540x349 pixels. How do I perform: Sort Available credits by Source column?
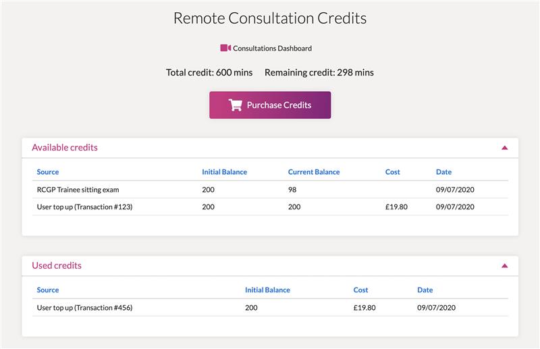[48, 172]
